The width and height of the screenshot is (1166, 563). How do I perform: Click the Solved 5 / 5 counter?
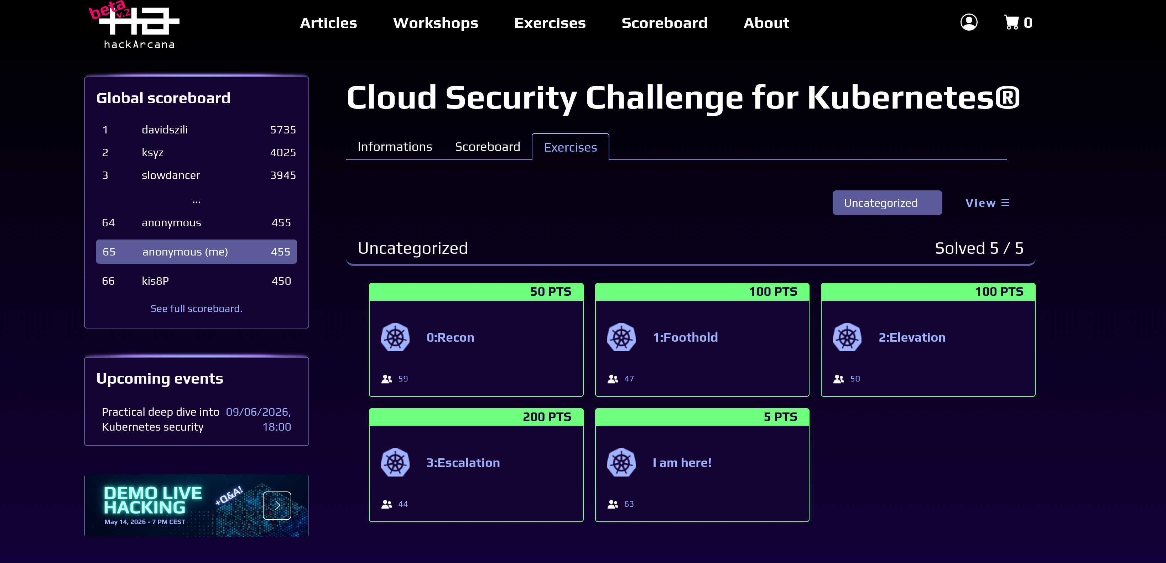979,248
